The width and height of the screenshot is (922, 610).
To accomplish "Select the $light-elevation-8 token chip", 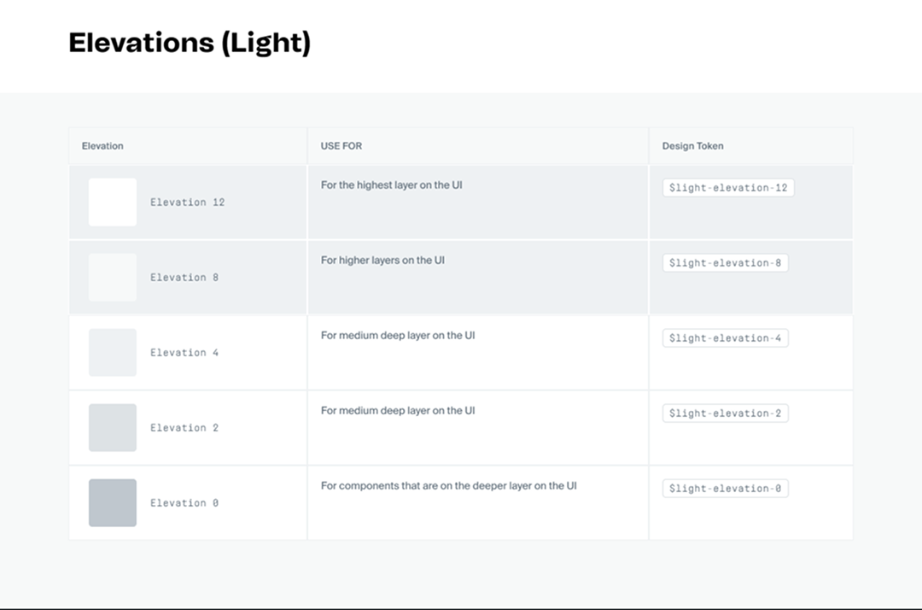I will pos(725,263).
